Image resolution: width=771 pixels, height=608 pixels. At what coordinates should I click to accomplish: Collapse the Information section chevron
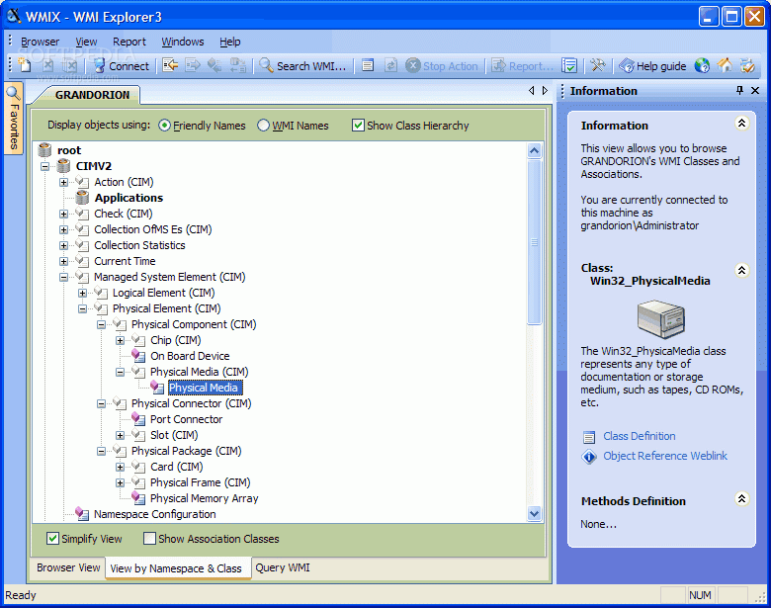pos(741,123)
